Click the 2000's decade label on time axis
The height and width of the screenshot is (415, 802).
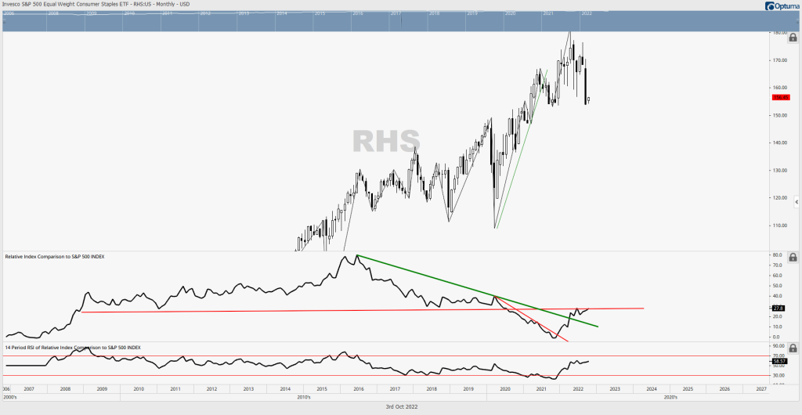[x=9, y=397]
